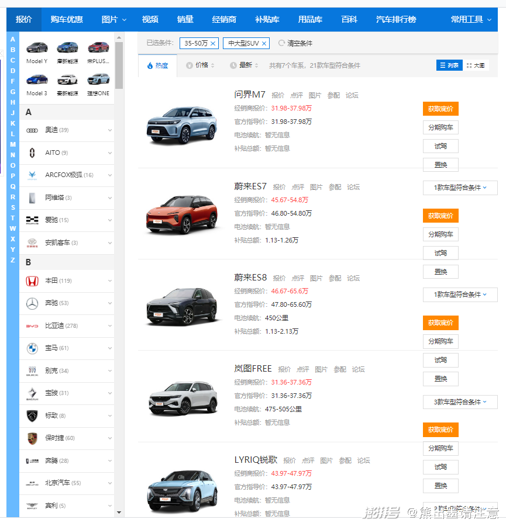
Task: Click the AITO brand logo
Action: 32,153
